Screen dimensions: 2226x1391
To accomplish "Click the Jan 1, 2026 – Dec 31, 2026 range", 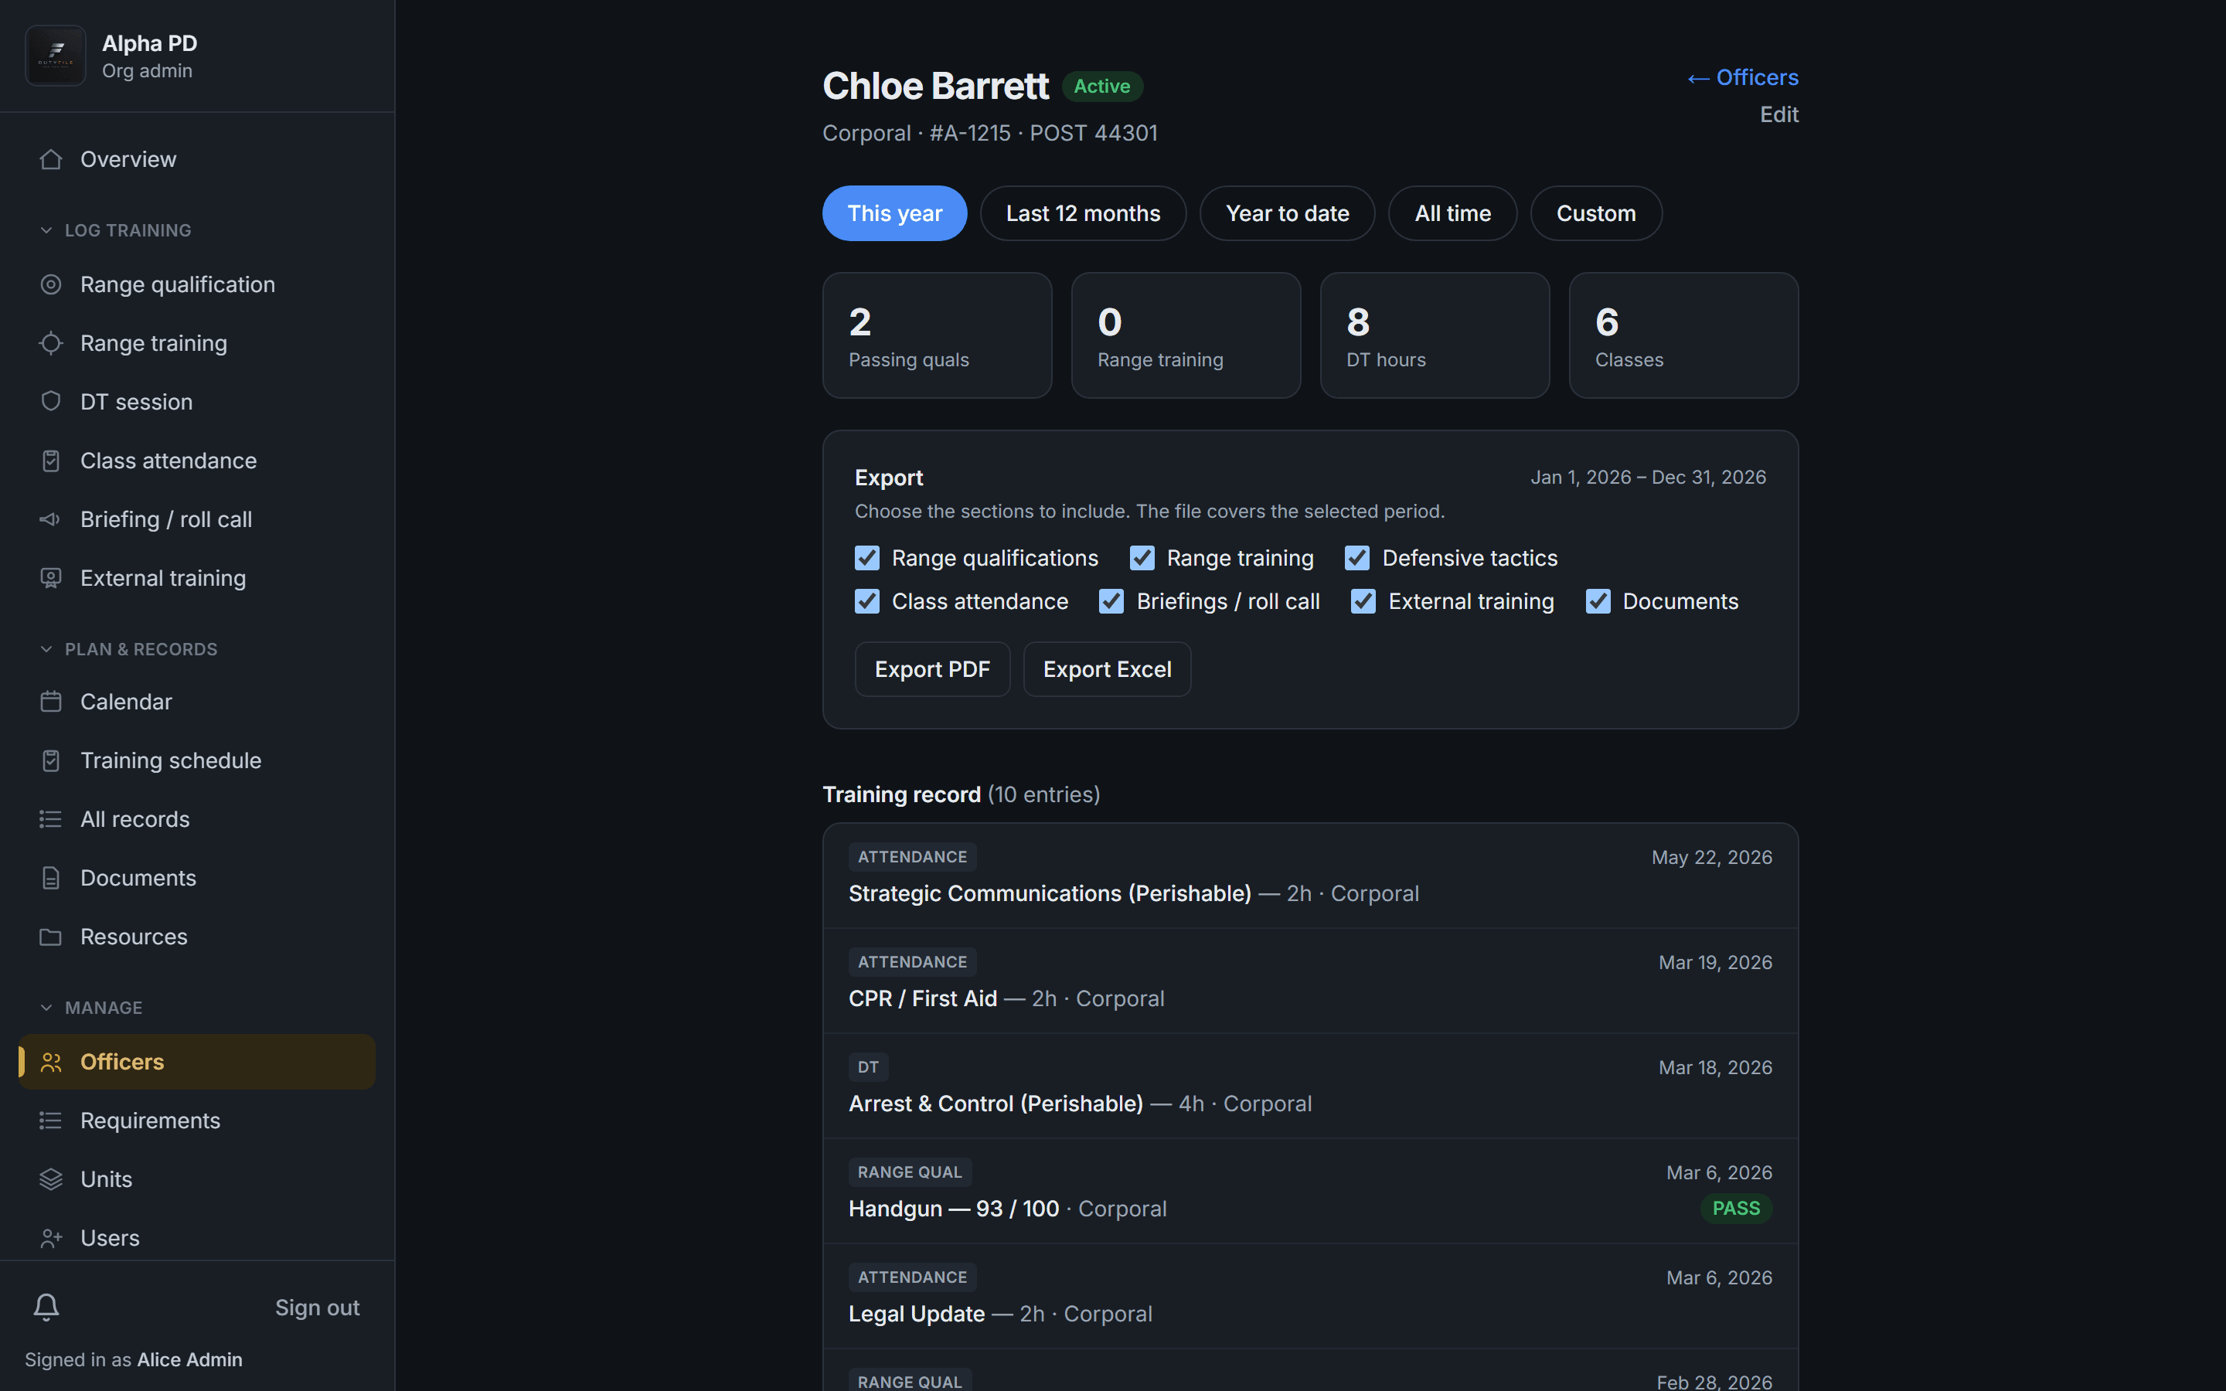I will pos(1649,478).
